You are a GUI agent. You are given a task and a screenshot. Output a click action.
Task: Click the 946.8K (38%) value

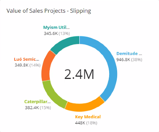click(x=129, y=60)
